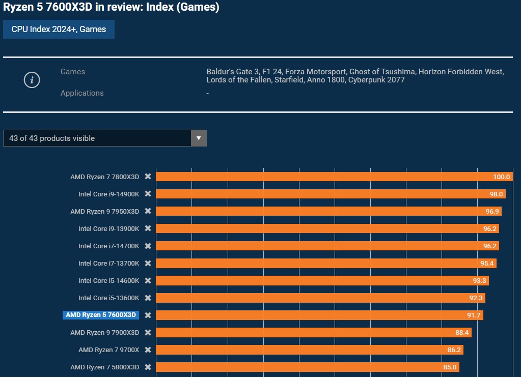Click the 95.4 bar for Core i7-13700K
This screenshot has height=377, width=521.
click(x=326, y=263)
